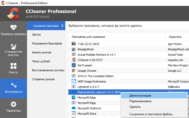Click the Lightshot-5.5.0.7 program icon
The width and height of the screenshot is (189, 118).
(x=74, y=87)
